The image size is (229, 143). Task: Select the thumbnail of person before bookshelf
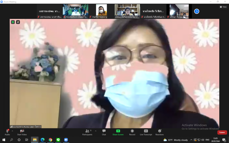(127, 11)
